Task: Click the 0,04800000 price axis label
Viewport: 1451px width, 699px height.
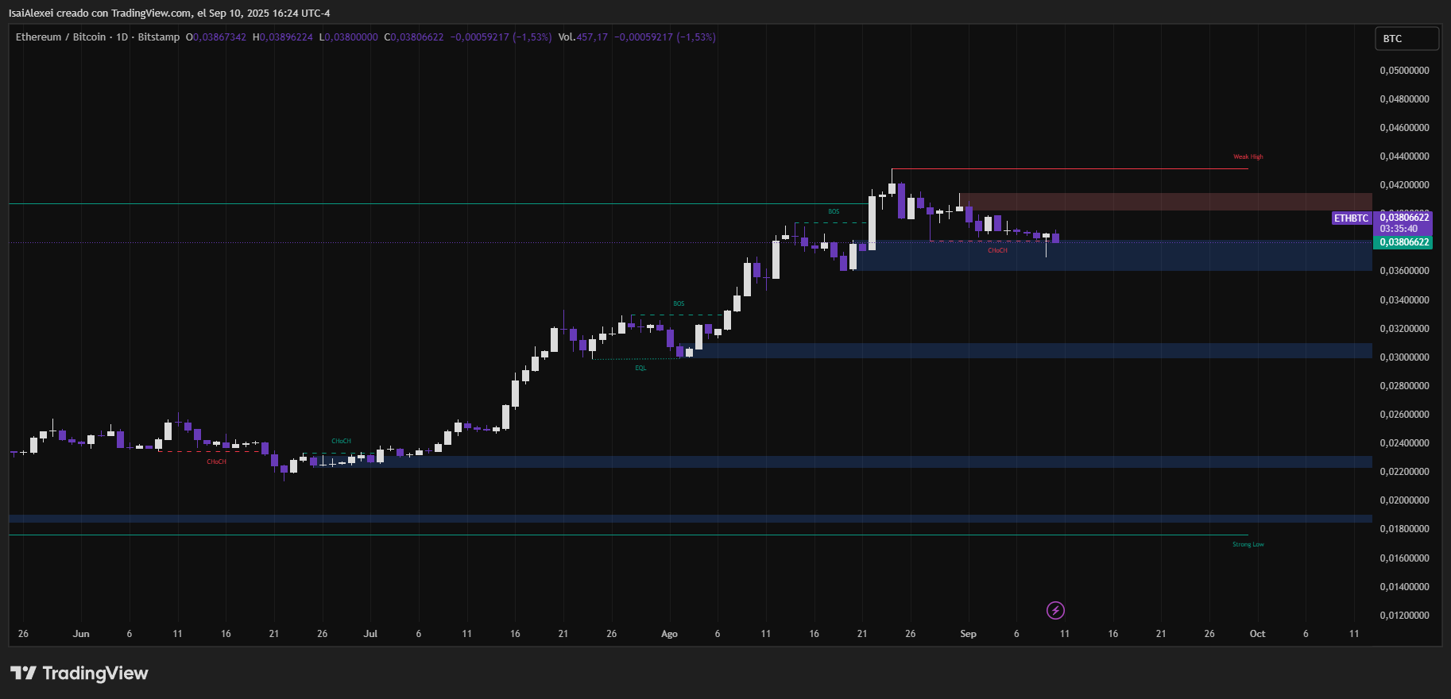Action: 1404,99
